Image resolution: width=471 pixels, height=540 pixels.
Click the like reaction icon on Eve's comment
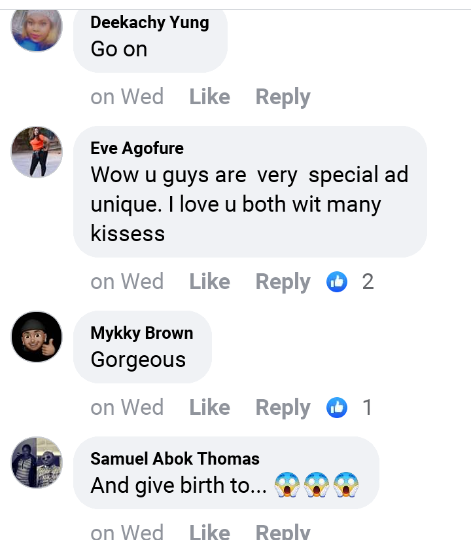point(337,282)
